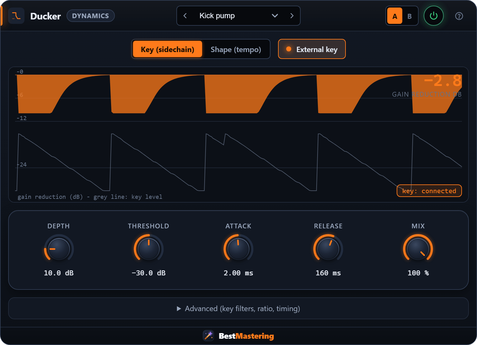This screenshot has width=477, height=345.
Task: Click the −2.8 gain reduction readout
Action: pyautogui.click(x=442, y=81)
